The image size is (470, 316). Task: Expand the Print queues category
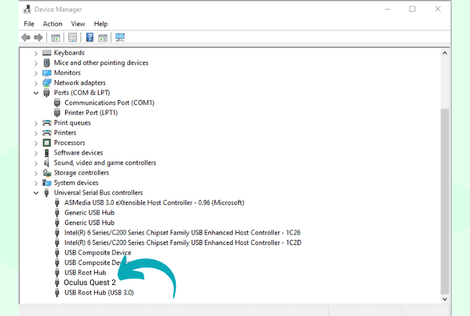(36, 123)
